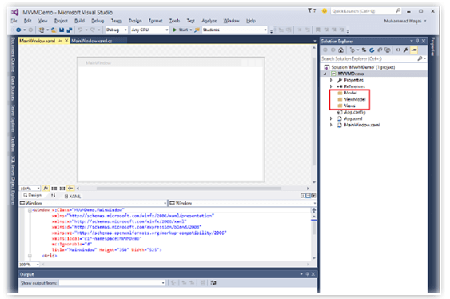Open the Project menu
Screen dimensions: 450x299
pos(61,21)
